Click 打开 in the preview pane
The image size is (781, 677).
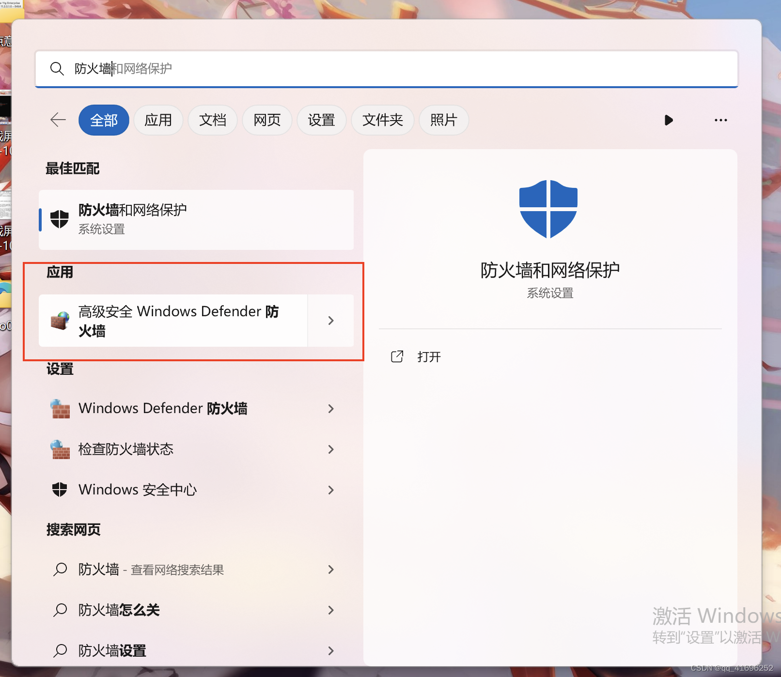tap(429, 357)
